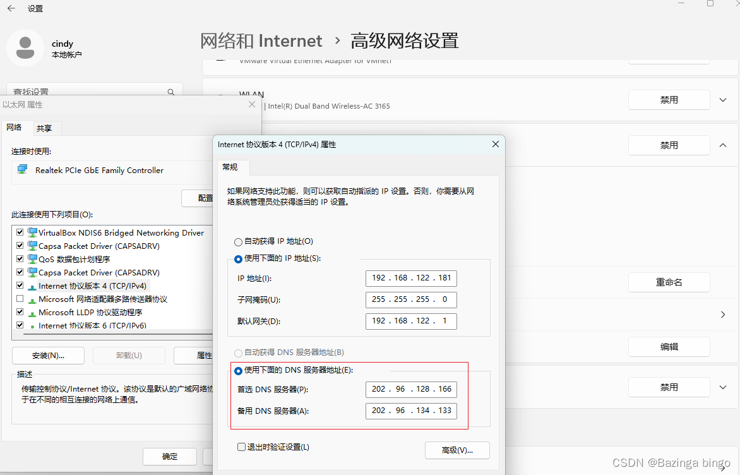Click the Realtek PCIe GbE adapter icon
The image size is (740, 475).
tap(23, 170)
